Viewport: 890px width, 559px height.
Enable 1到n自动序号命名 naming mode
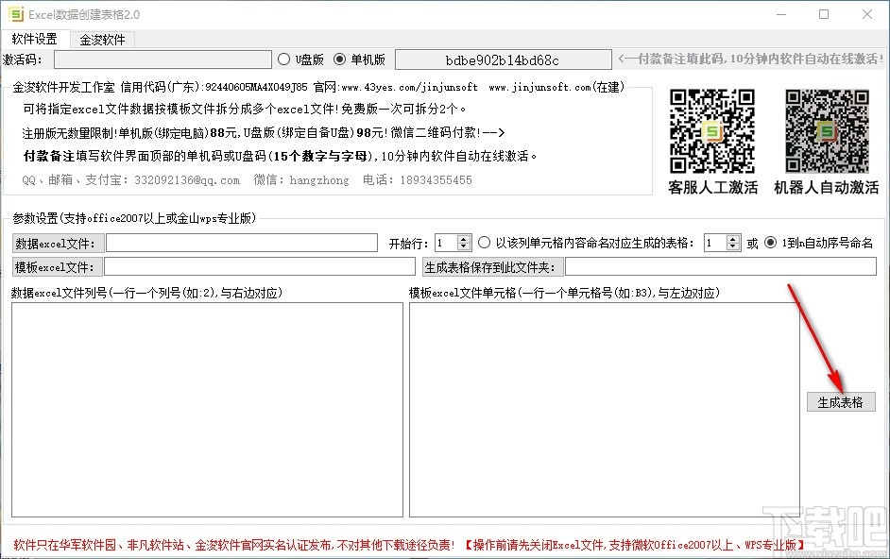tap(770, 242)
